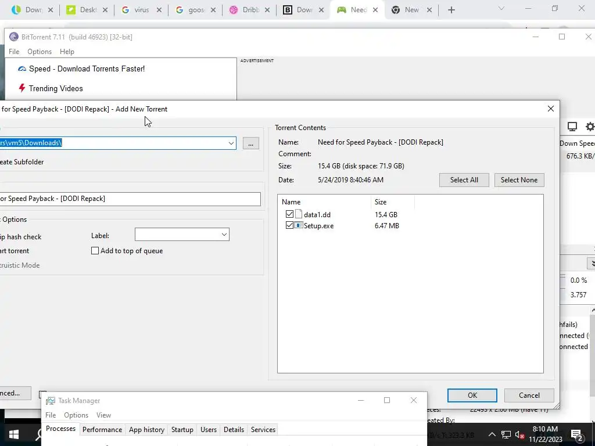Open BitTorrent Options menu
The width and height of the screenshot is (595, 446).
(40, 52)
